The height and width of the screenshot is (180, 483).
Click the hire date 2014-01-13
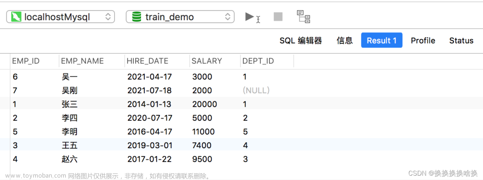tap(149, 104)
